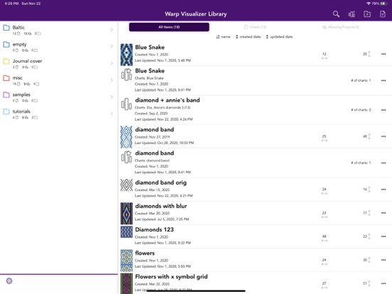
Task: Open diamonds with blur thumbnail
Action: 126,214
